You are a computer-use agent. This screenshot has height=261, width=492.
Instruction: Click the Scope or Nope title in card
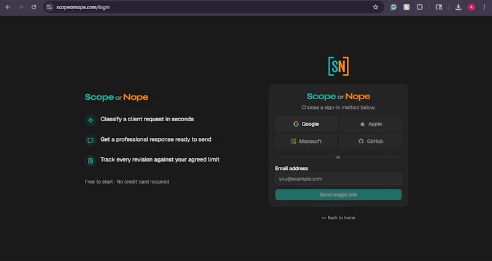(338, 97)
